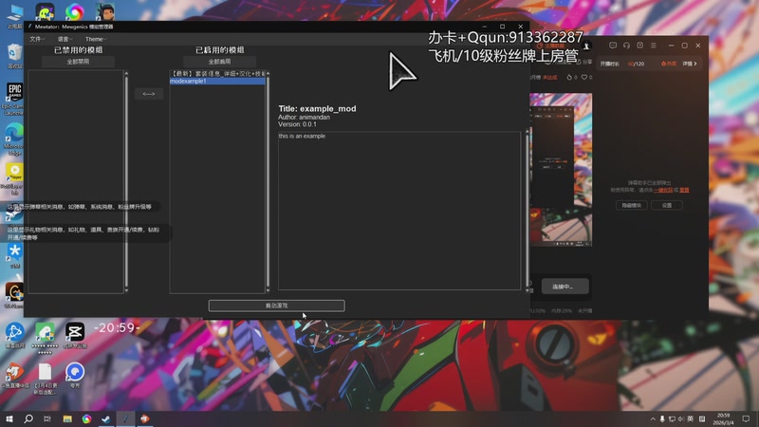Screen dimensions: 759x427
Task: Click the Mewtator feather taskbar icon
Action: click(x=125, y=418)
